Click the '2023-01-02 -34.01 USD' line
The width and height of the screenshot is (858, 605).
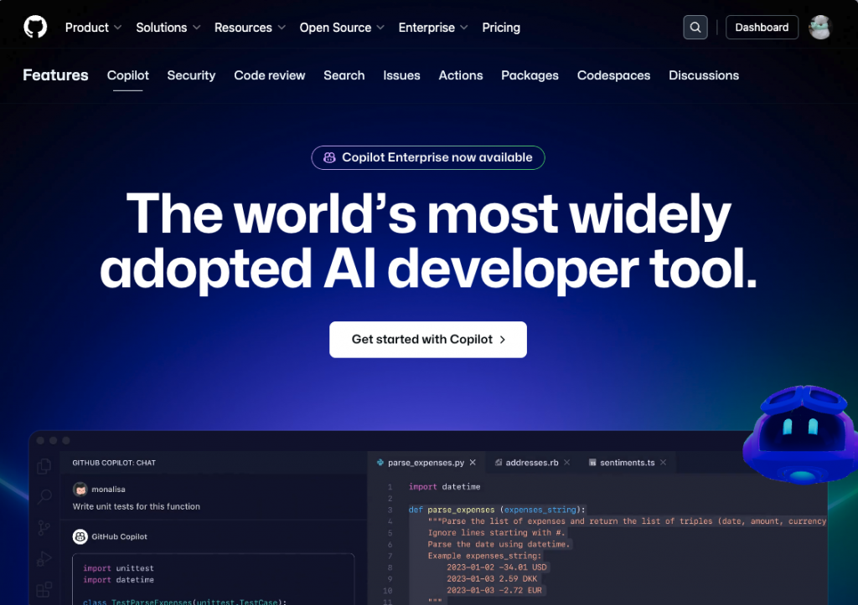pyautogui.click(x=496, y=567)
